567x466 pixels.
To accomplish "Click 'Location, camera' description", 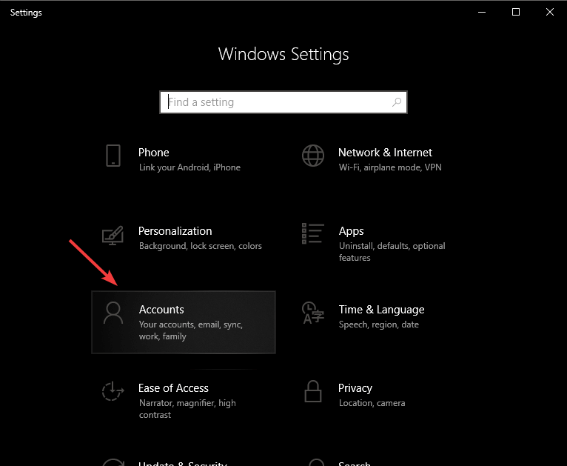I will 372,403.
